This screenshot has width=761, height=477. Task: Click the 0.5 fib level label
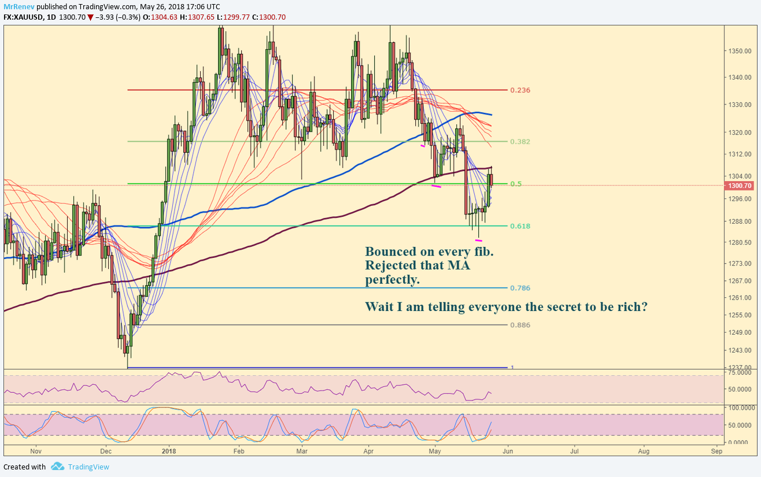click(x=516, y=184)
